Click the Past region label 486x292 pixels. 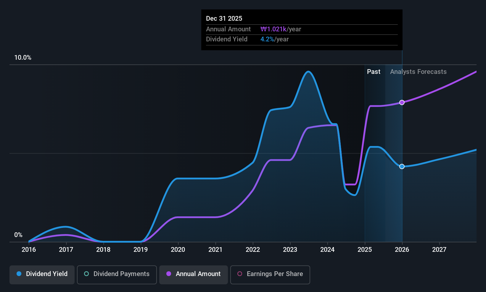point(374,72)
